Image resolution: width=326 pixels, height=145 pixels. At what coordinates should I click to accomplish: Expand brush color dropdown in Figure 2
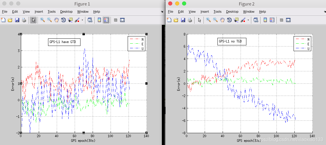(248, 20)
